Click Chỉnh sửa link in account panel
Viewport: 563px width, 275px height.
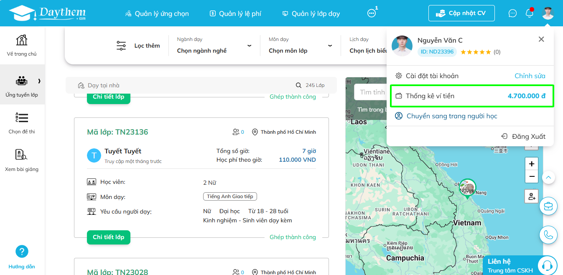coord(530,76)
